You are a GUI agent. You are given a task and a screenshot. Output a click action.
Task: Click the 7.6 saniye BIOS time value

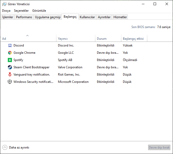pos(164,27)
